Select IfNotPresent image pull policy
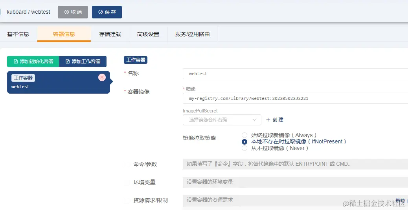 pyautogui.click(x=244, y=142)
